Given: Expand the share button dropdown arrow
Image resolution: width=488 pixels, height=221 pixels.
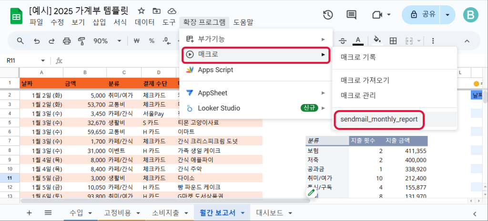Looking at the screenshot, I should coord(447,15).
